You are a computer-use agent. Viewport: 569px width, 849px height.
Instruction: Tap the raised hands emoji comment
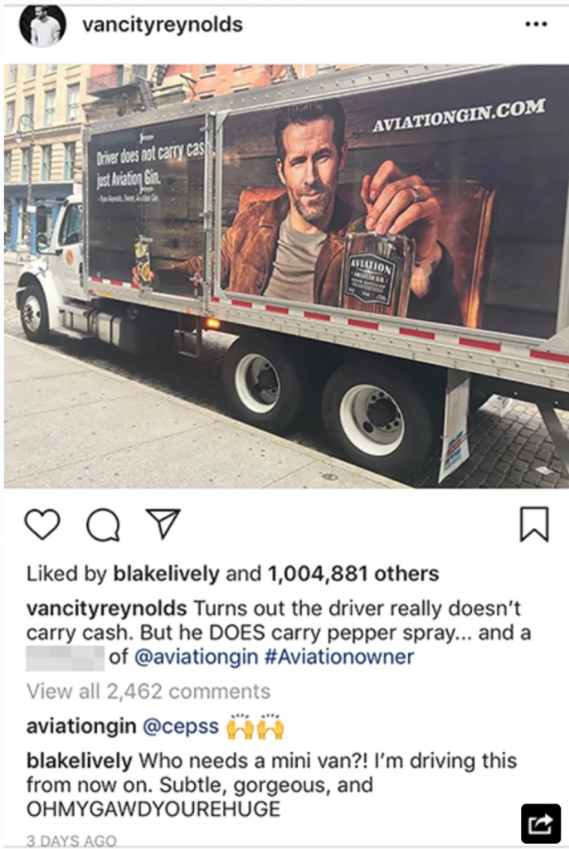pos(255,726)
